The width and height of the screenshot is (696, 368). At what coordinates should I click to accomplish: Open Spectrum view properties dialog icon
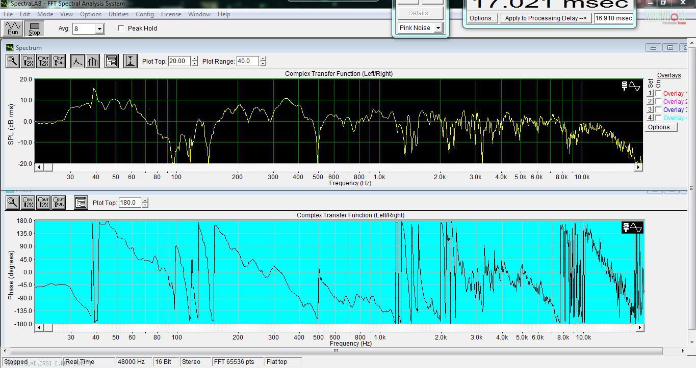coord(112,61)
